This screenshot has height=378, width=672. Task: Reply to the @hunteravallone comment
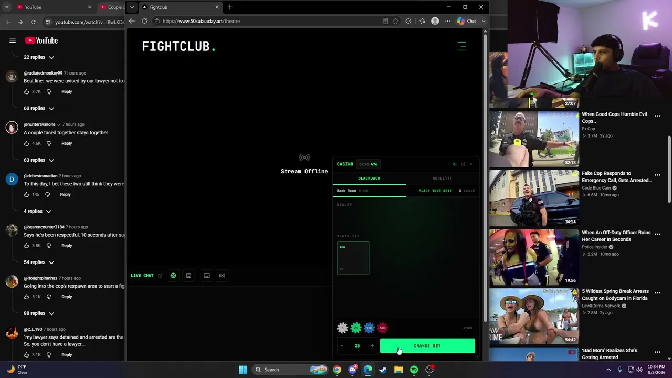[x=67, y=143]
